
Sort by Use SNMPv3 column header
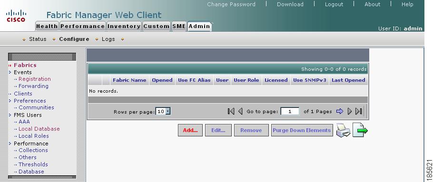(310, 80)
